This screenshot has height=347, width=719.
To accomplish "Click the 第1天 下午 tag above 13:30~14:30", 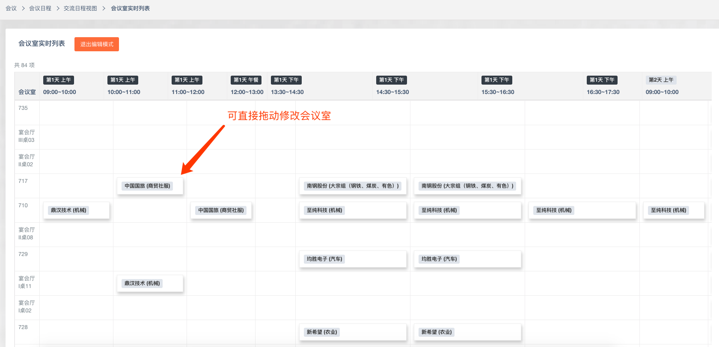I will [x=286, y=80].
